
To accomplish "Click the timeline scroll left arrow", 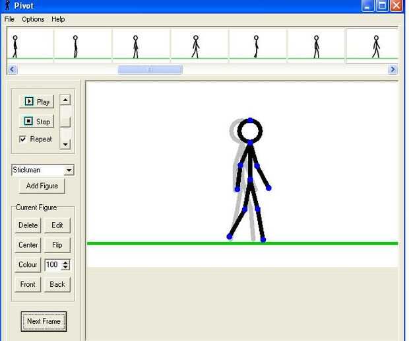I will (13, 69).
